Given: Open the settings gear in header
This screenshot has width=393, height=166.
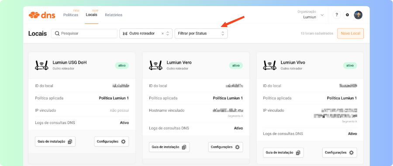Looking at the screenshot, I should coord(347,15).
